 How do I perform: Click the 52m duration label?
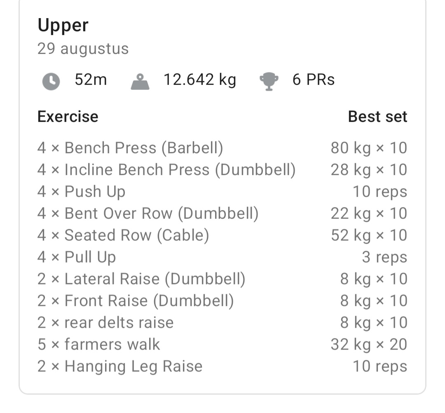[x=90, y=80]
